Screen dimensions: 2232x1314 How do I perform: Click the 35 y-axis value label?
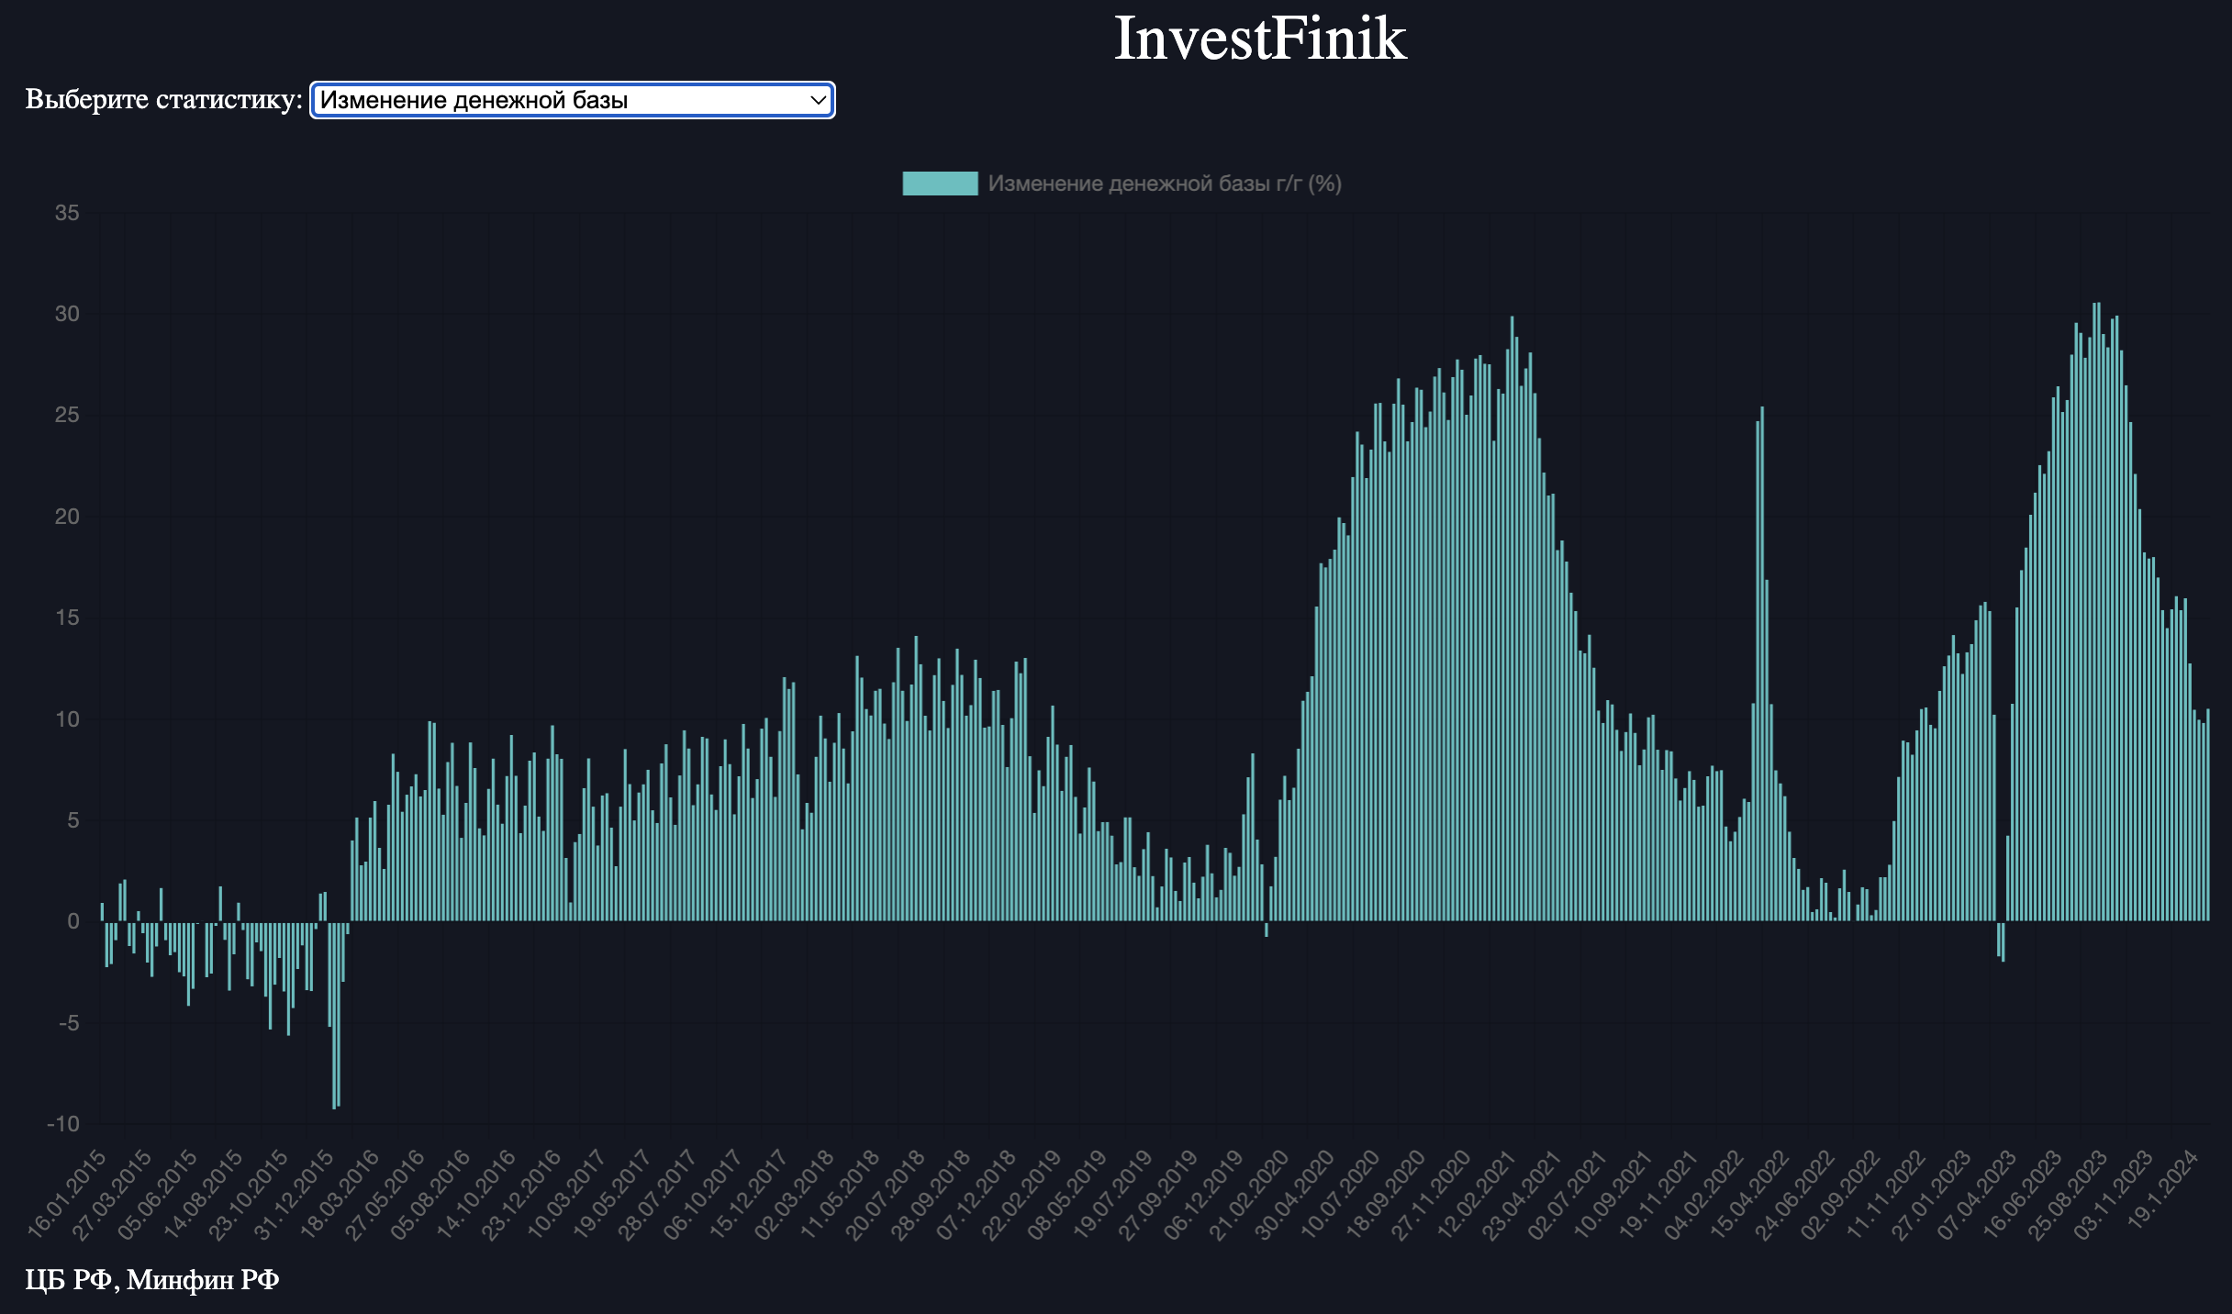click(x=67, y=213)
